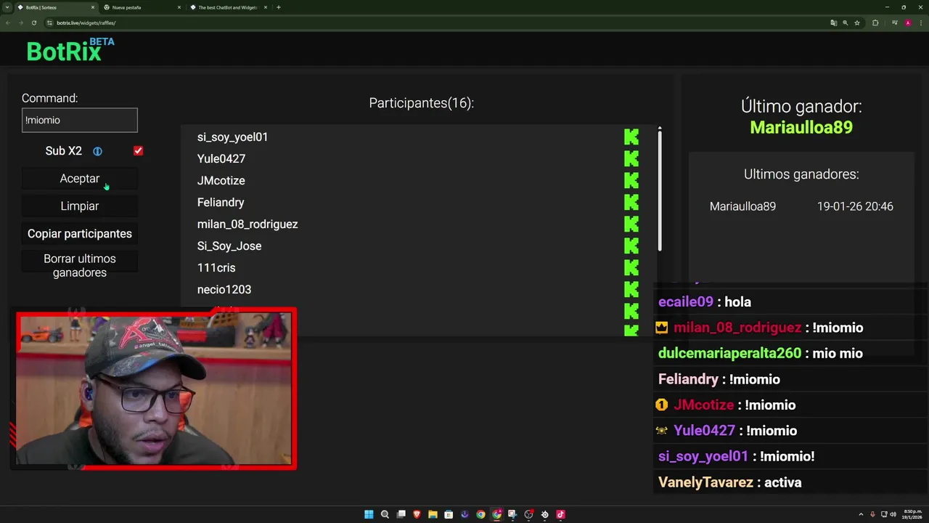Click chat username ecaile09
Image resolution: width=929 pixels, height=523 pixels.
[686, 302]
